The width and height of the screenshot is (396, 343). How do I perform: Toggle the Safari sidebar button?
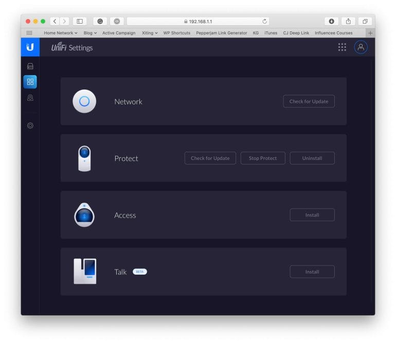point(80,21)
